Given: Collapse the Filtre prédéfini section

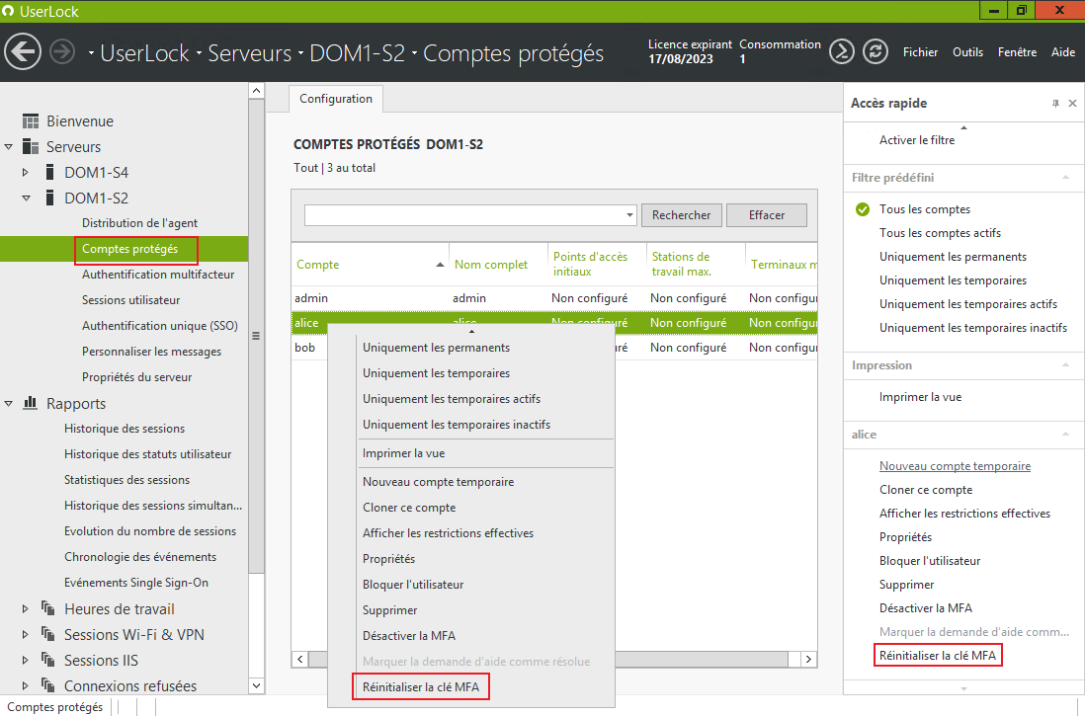Looking at the screenshot, I should [x=1065, y=178].
